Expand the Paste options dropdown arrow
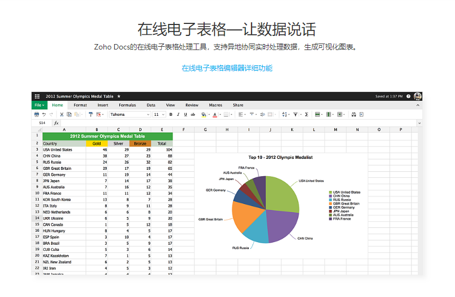This screenshot has width=455, height=297. pyautogui.click(x=82, y=115)
